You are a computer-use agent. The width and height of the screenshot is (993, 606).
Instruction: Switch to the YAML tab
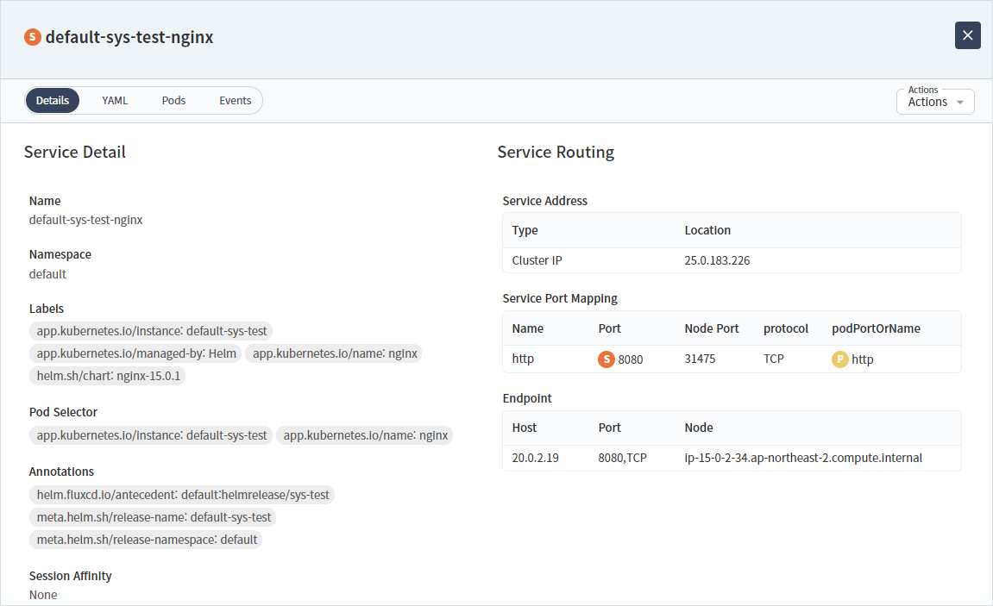(115, 101)
